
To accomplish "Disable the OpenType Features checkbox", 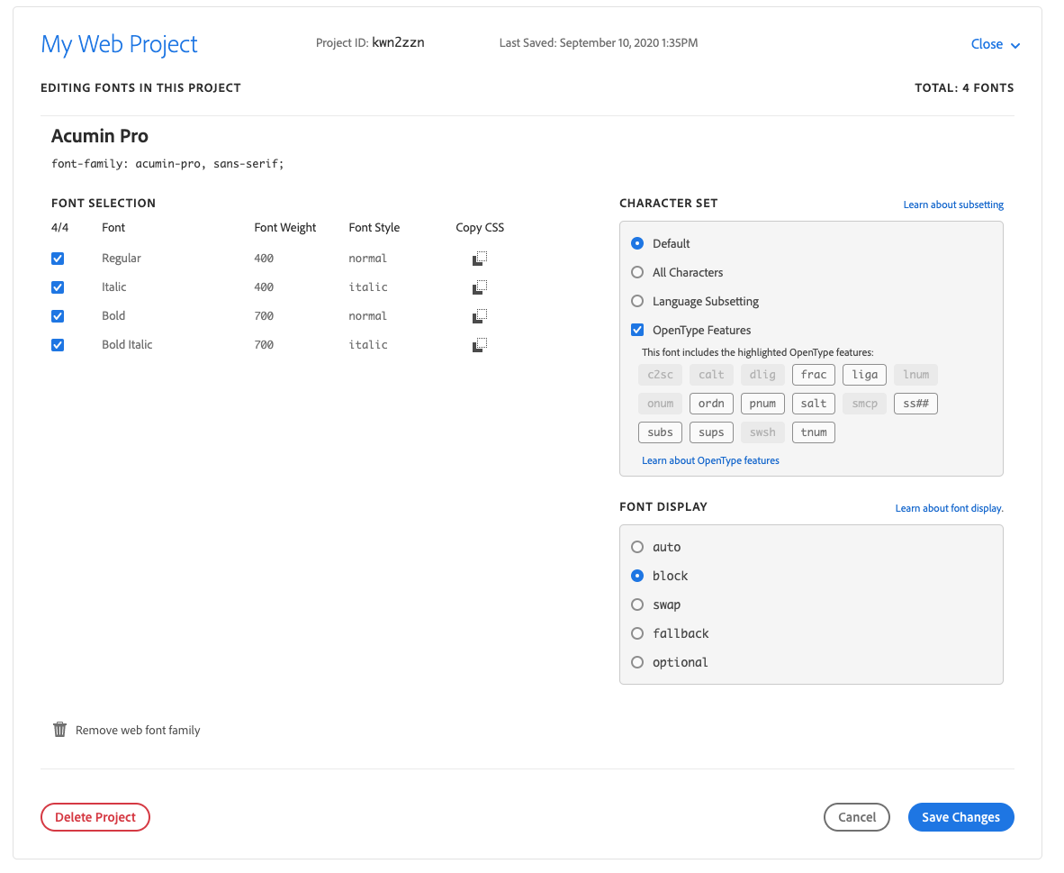I will pyautogui.click(x=637, y=331).
